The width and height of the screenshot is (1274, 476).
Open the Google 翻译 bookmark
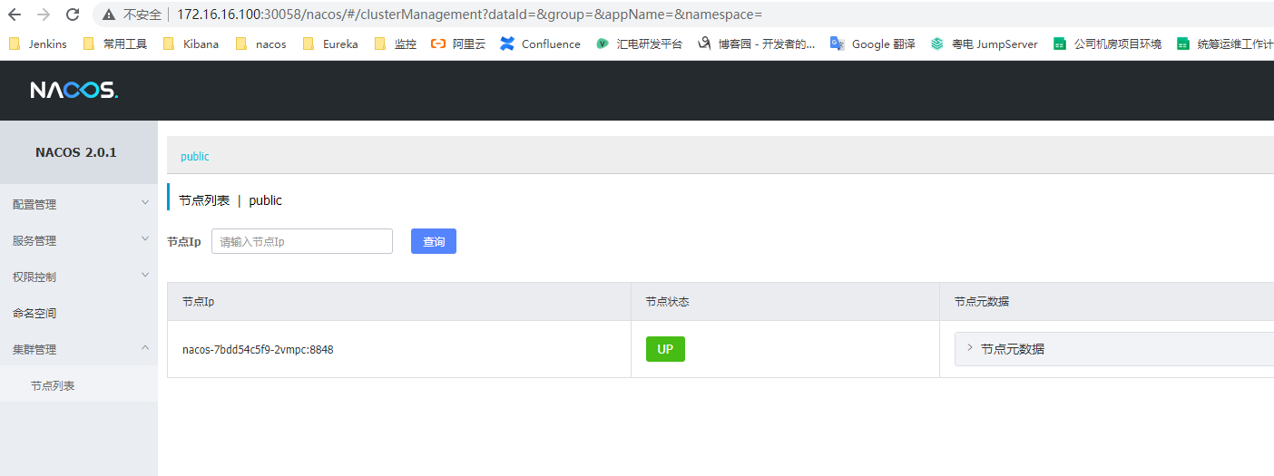coord(873,44)
